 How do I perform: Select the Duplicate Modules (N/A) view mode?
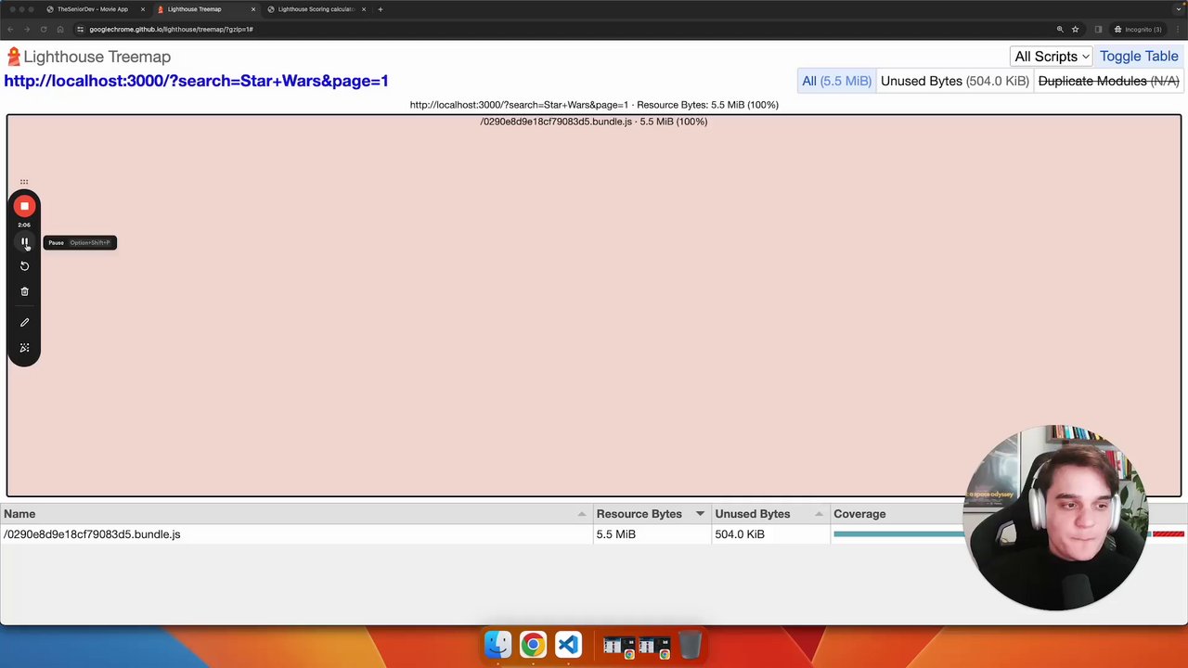(1108, 81)
